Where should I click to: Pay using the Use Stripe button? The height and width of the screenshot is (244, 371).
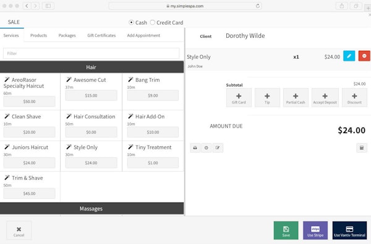(x=315, y=230)
